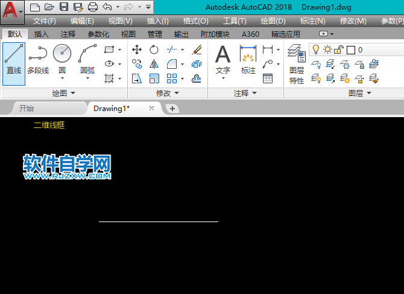
Task: Click the Rectangle draw icon
Action: point(109,50)
